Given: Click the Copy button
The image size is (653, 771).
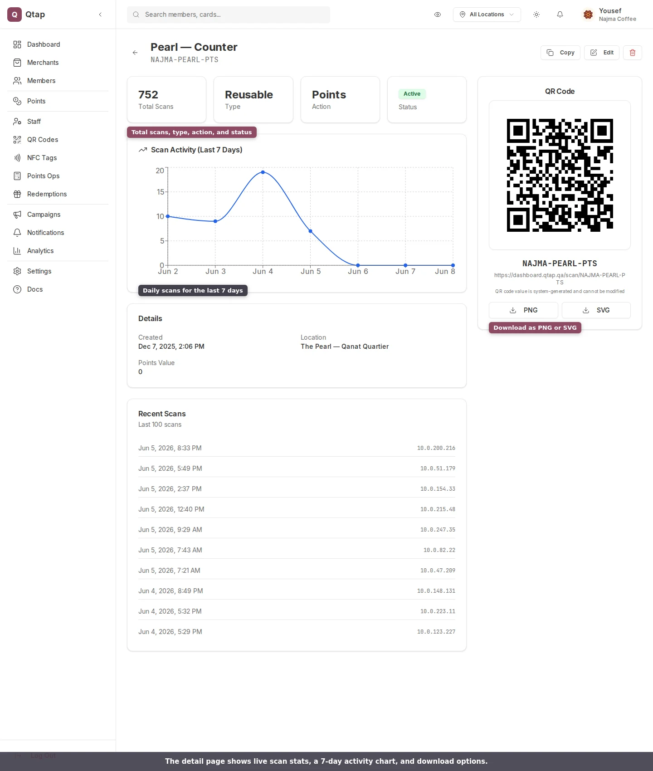Looking at the screenshot, I should pyautogui.click(x=560, y=53).
